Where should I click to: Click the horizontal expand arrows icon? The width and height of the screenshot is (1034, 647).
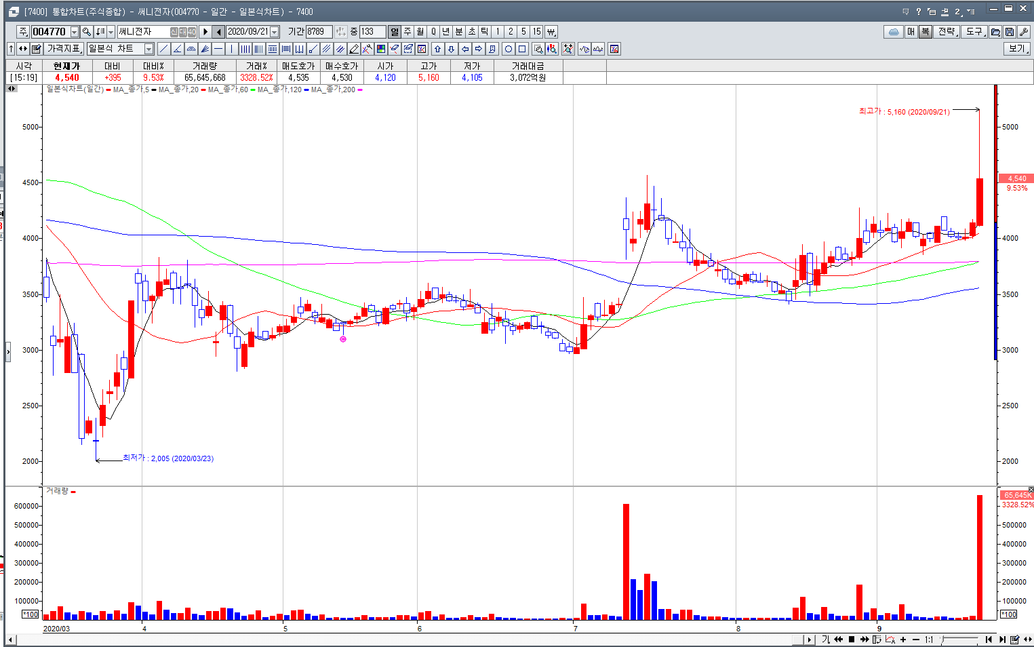[x=23, y=49]
